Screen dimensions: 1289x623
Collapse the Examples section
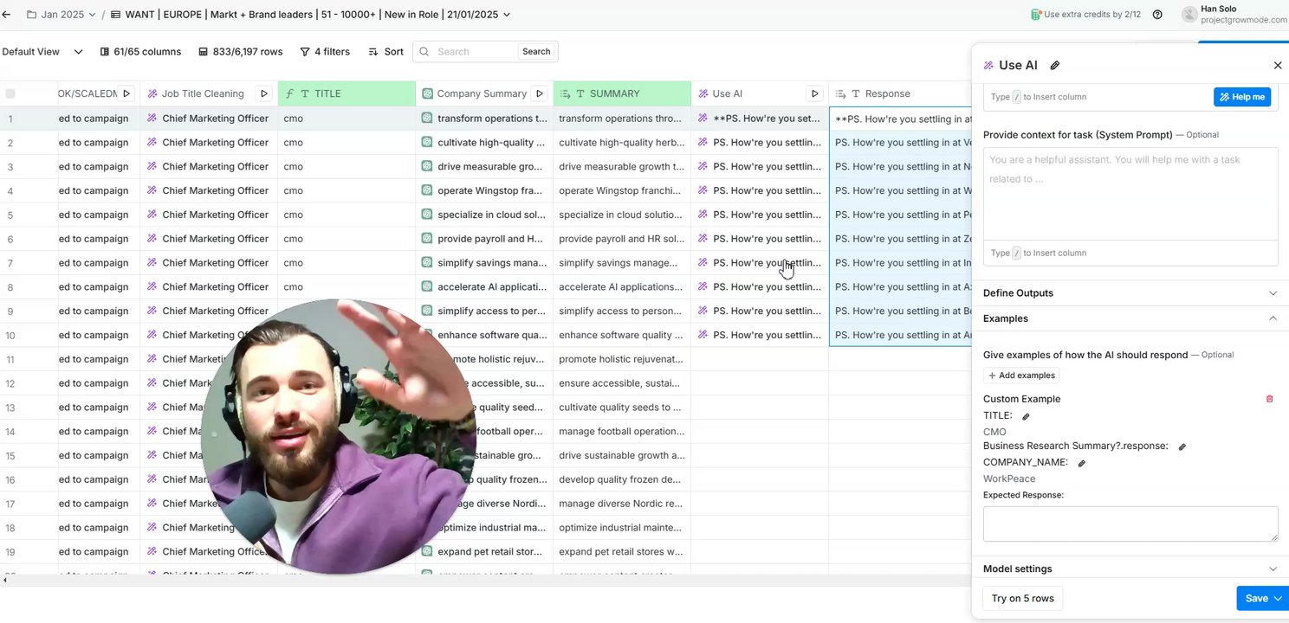(x=1130, y=318)
